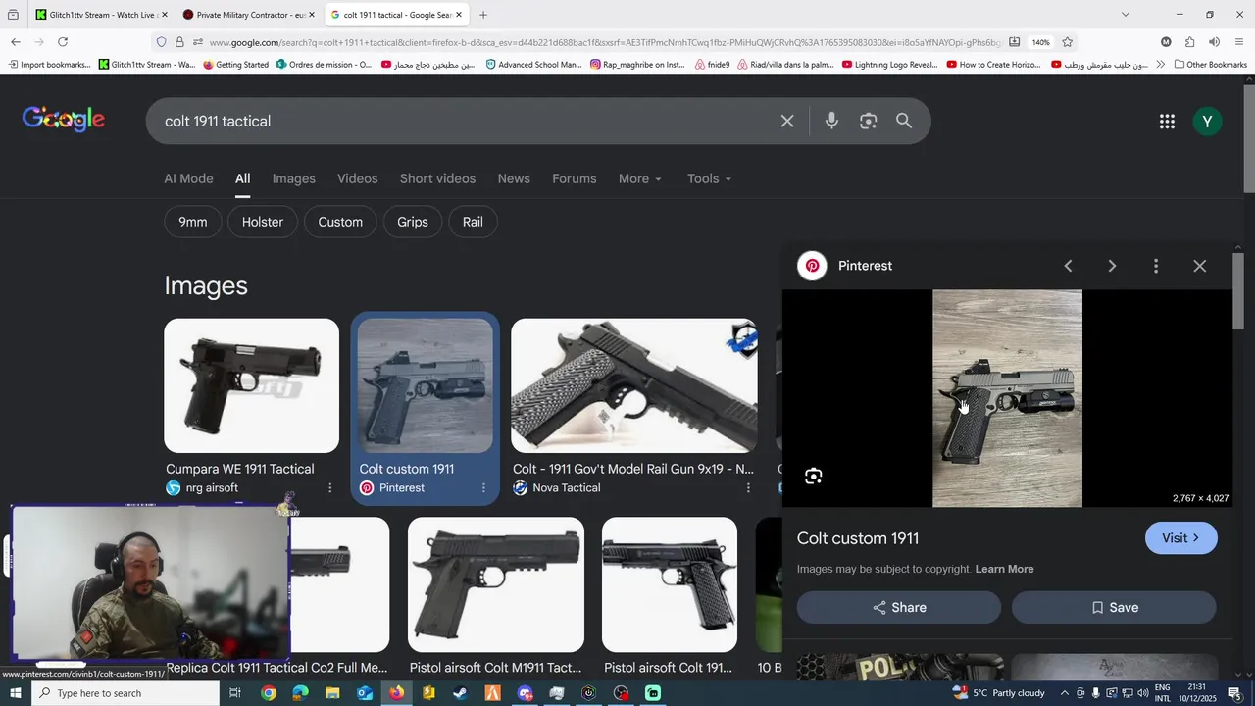Reload the page in Firefox
This screenshot has width=1255, height=706.
(x=63, y=42)
